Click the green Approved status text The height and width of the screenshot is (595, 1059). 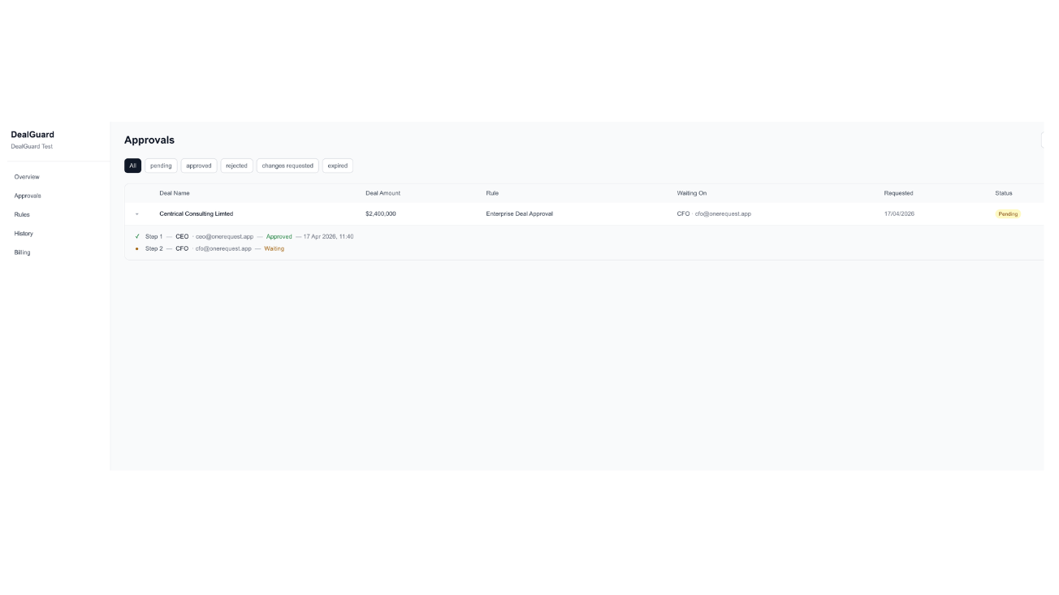(279, 236)
